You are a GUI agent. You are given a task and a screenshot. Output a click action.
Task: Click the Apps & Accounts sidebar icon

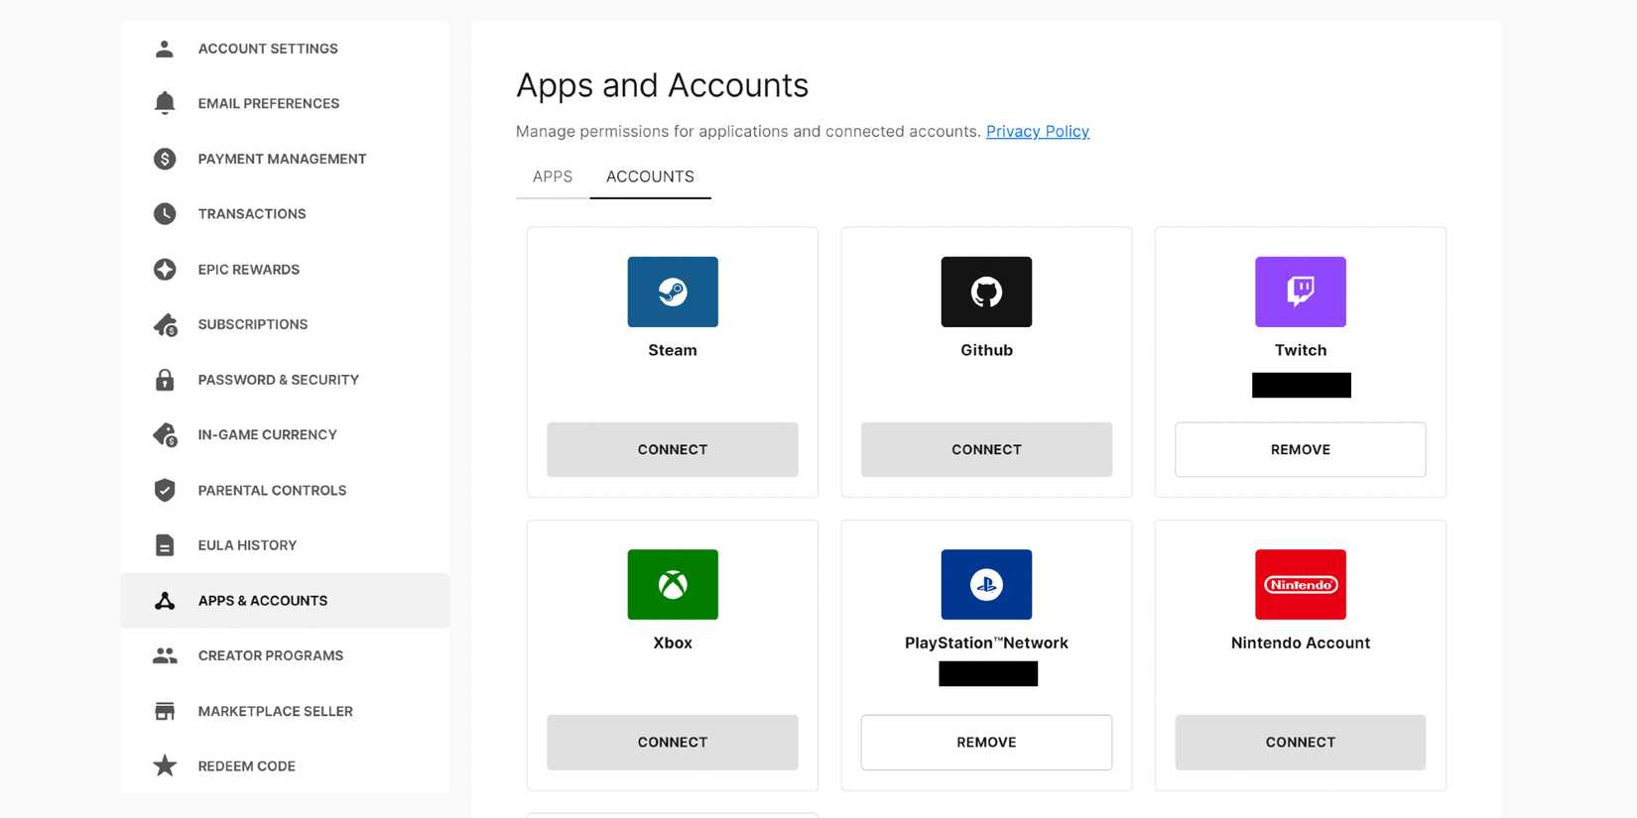point(165,601)
